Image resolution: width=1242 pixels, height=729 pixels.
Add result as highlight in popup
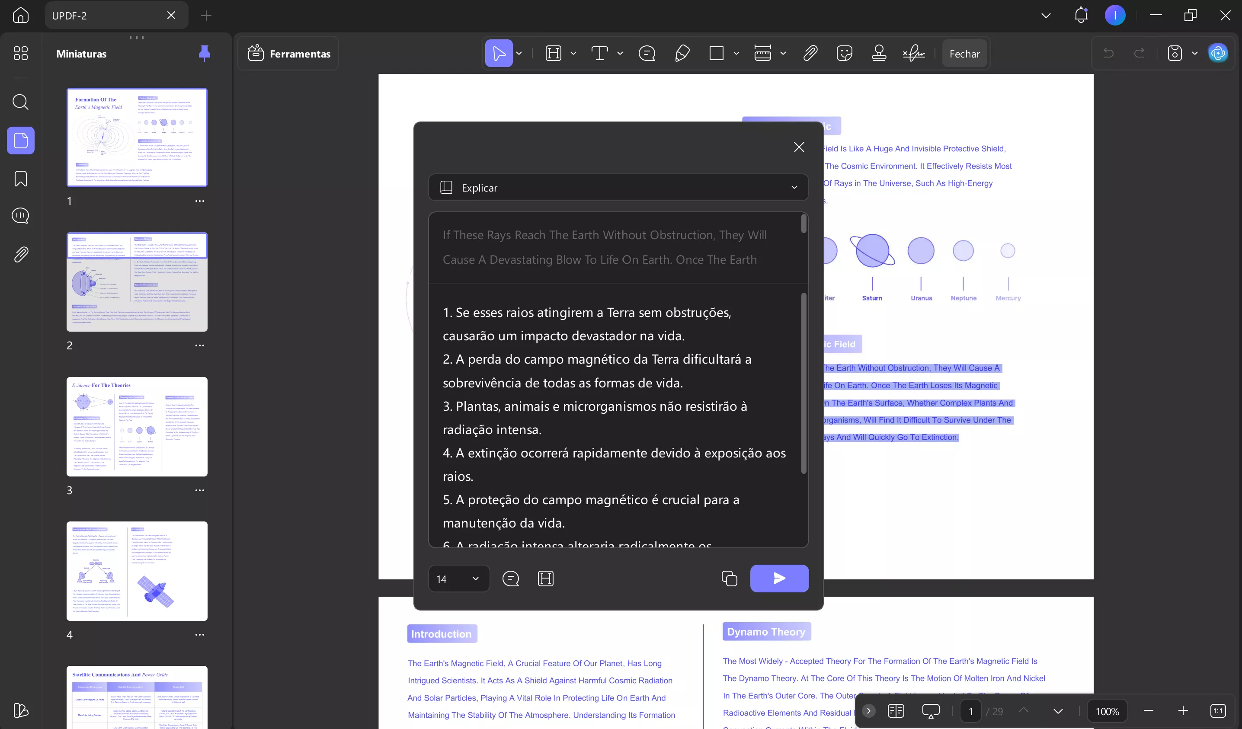pyautogui.click(x=545, y=579)
